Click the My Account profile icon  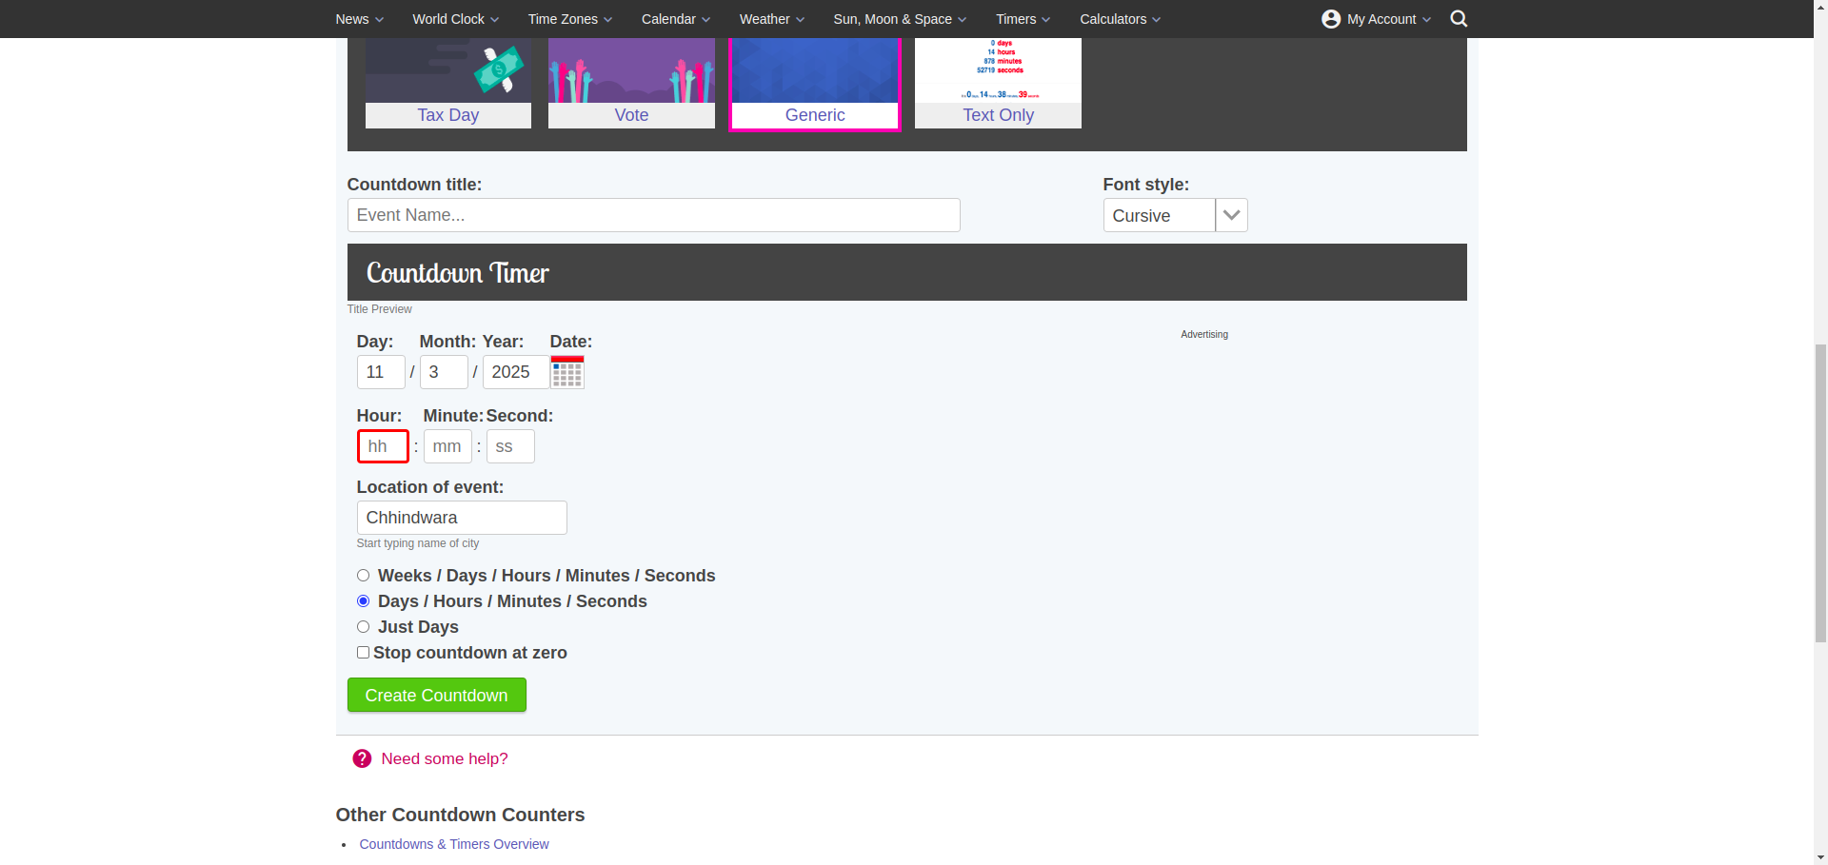click(1331, 19)
